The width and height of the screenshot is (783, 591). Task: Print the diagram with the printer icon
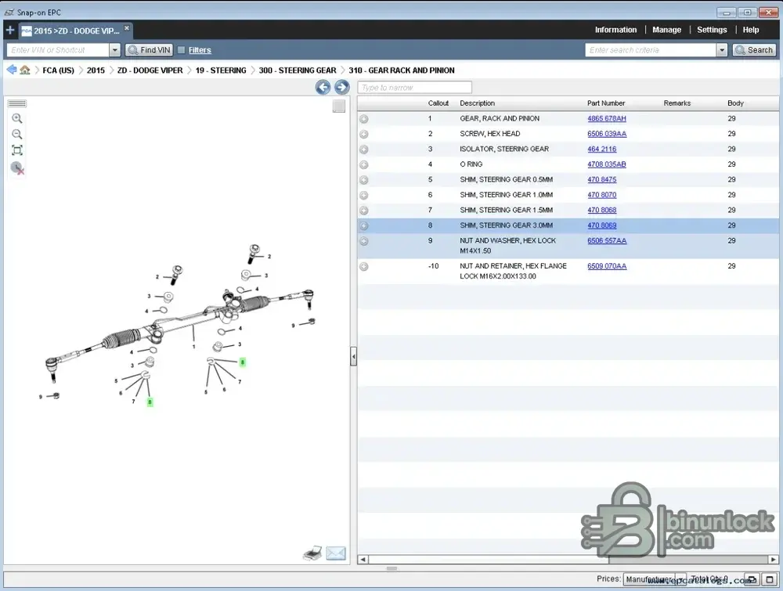[x=312, y=553]
